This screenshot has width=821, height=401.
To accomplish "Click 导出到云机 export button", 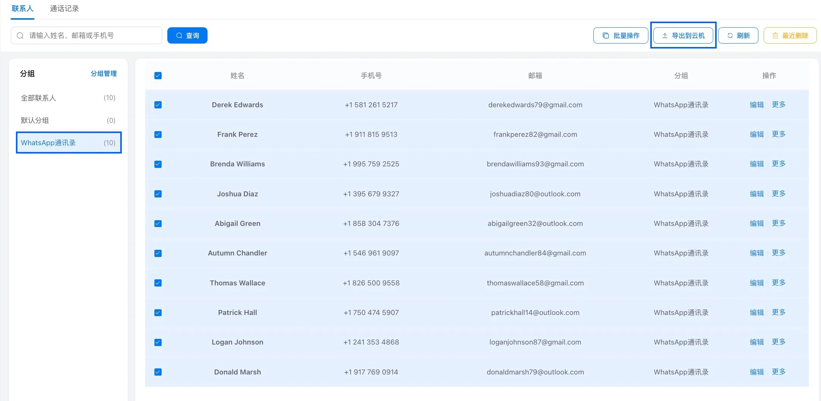I will (683, 36).
